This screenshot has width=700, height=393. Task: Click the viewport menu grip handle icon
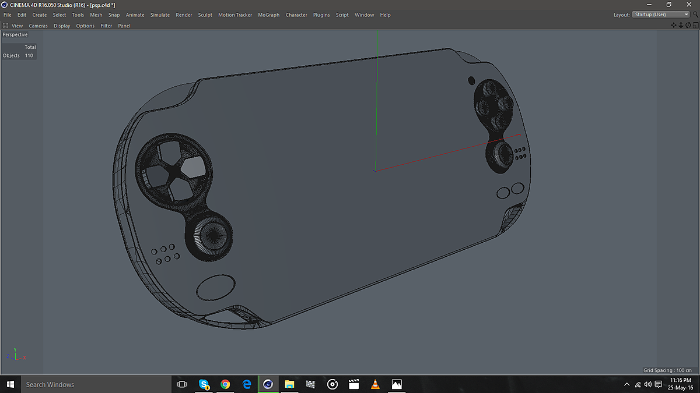click(5, 26)
